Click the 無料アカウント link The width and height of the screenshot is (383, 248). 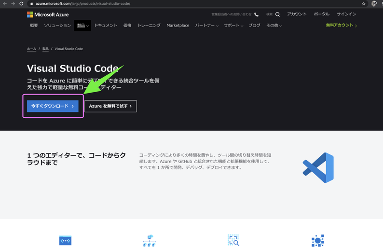341,25
